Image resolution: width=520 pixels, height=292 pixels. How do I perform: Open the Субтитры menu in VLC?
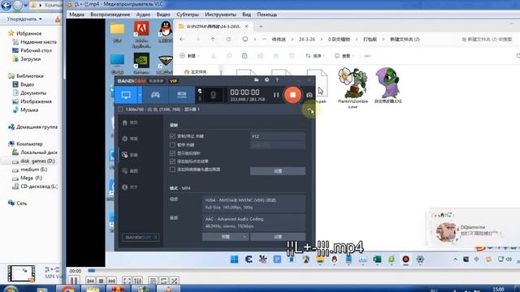point(188,15)
